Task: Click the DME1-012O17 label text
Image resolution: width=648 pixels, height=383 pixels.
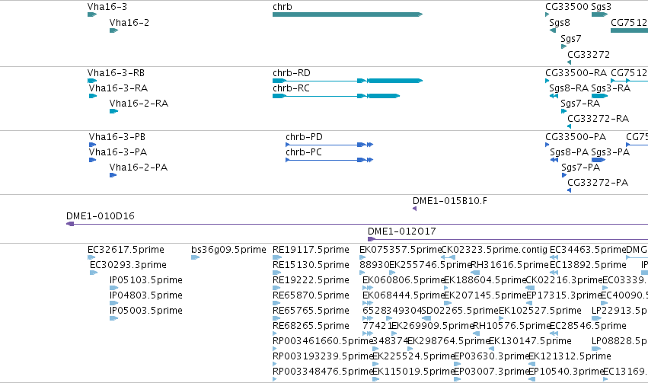Action: [402, 231]
